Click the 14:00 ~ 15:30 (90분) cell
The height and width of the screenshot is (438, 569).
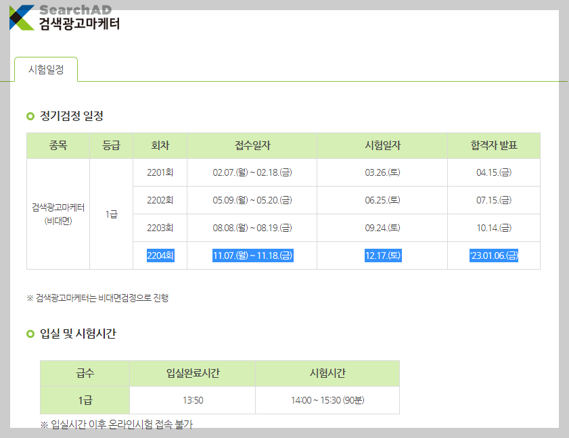(x=327, y=400)
